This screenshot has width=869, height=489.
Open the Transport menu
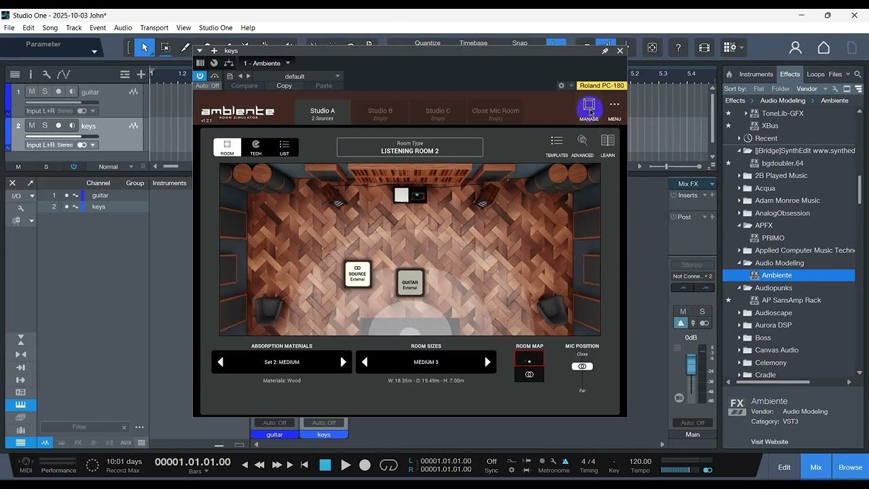click(154, 28)
